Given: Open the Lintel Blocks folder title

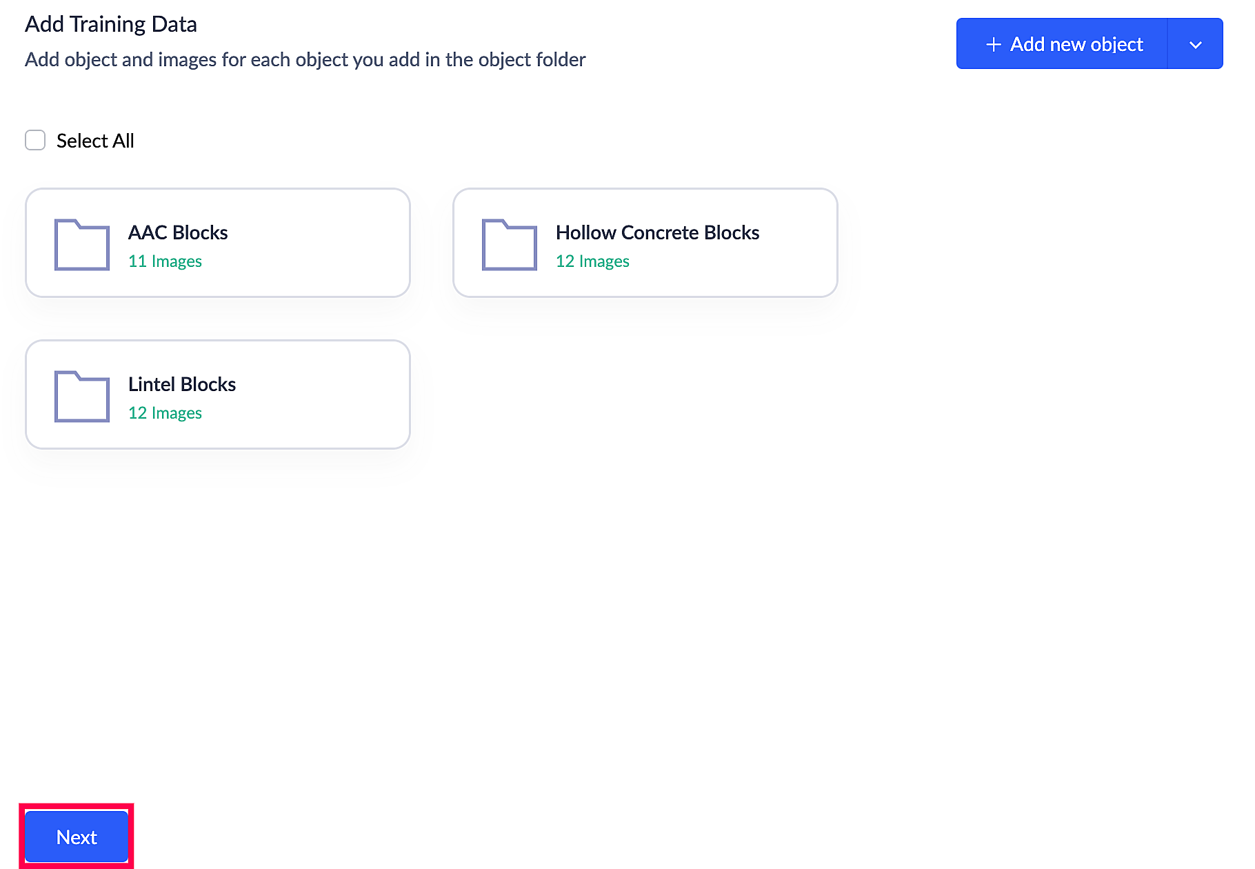Looking at the screenshot, I should pyautogui.click(x=182, y=384).
